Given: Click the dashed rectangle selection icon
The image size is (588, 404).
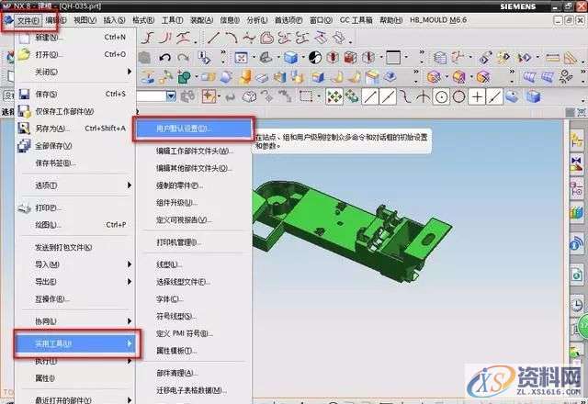Looking at the screenshot, I should coord(306,96).
